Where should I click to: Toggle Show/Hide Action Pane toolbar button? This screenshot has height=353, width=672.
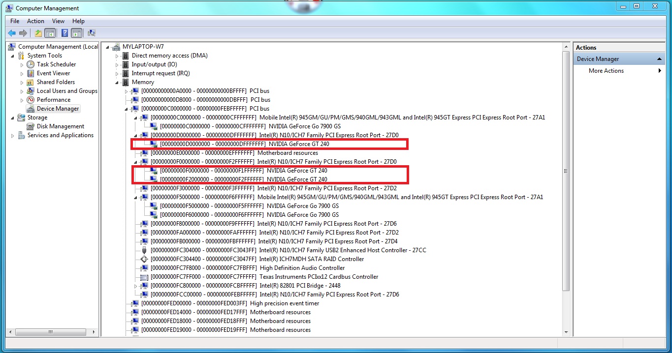pyautogui.click(x=76, y=33)
